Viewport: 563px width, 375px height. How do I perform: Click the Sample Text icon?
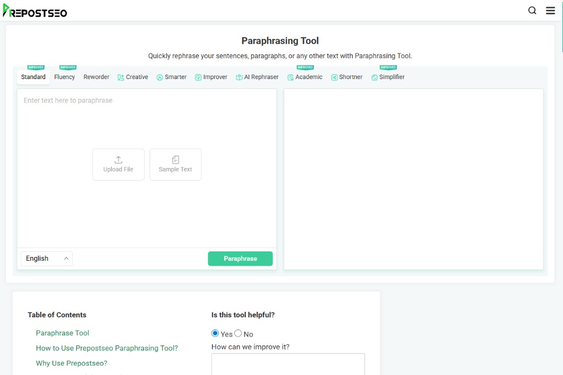point(175,160)
